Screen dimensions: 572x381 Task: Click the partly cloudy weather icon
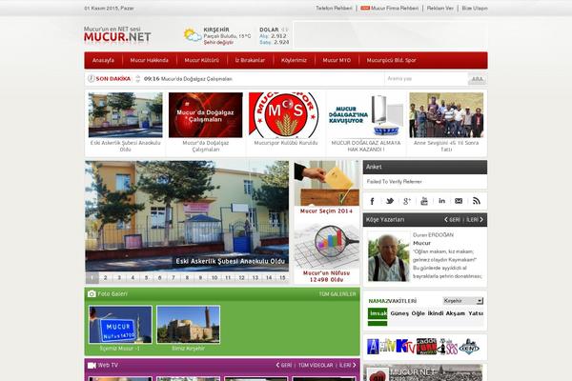point(193,35)
